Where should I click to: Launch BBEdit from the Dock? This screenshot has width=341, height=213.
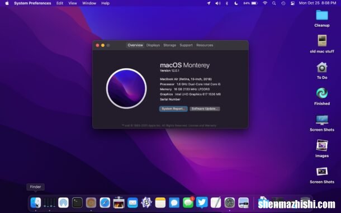click(x=146, y=202)
